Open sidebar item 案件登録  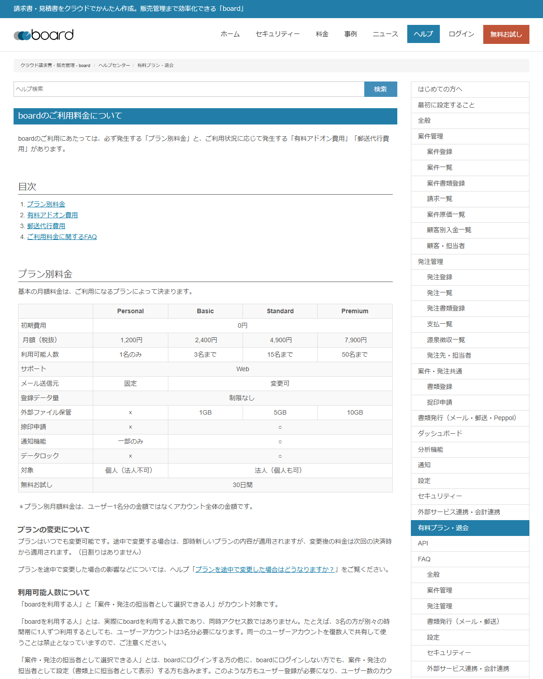470,152
